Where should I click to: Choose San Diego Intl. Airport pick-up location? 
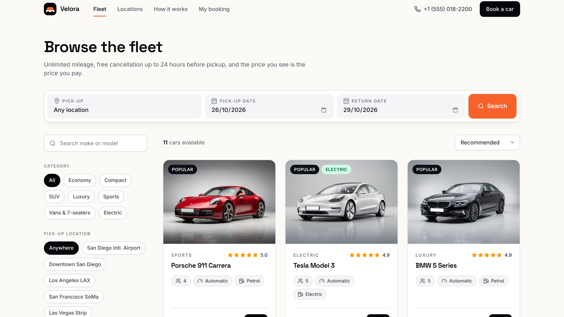point(114,248)
